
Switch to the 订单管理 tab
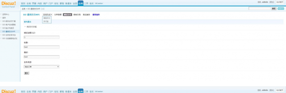pyautogui.click(x=58, y=15)
